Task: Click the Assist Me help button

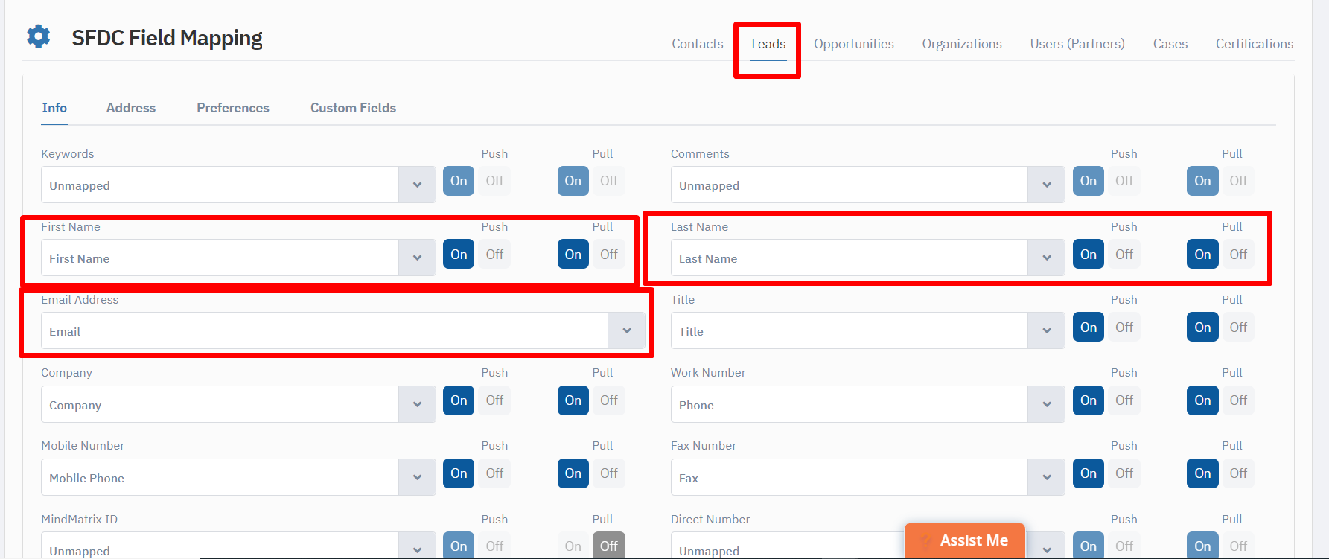Action: 964,540
